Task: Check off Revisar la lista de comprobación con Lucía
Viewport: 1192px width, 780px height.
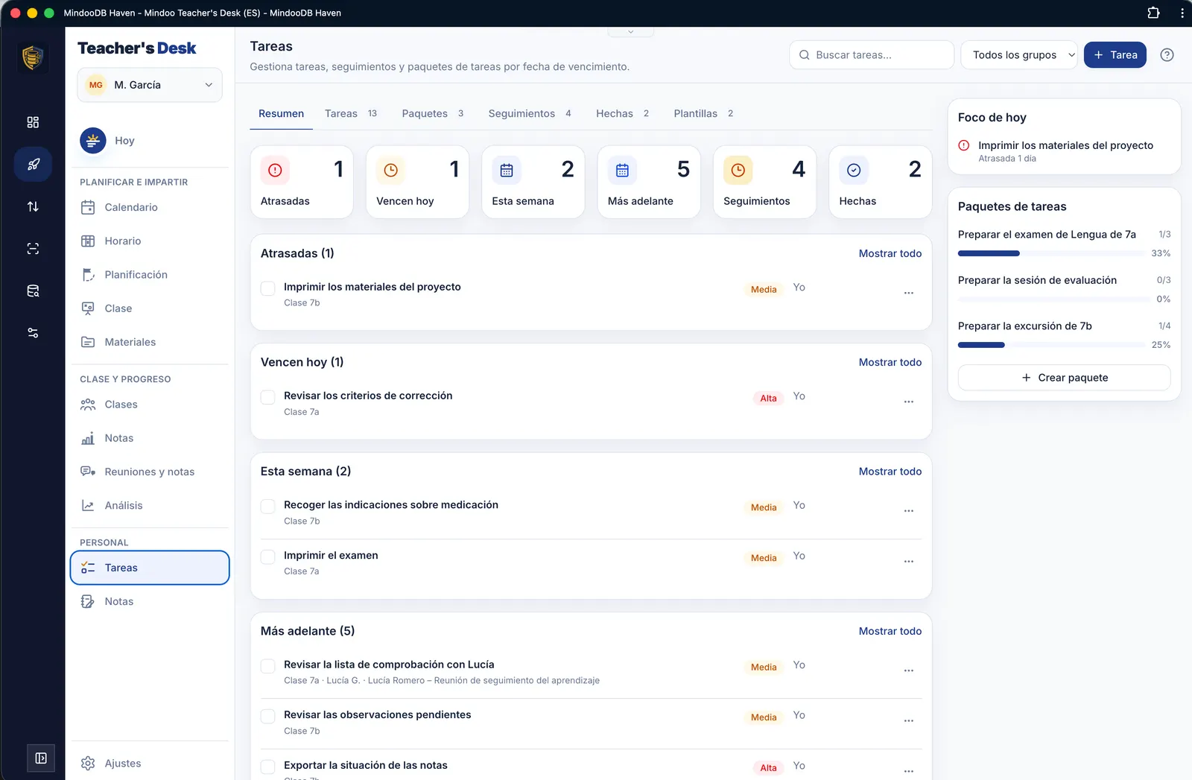Action: pyautogui.click(x=267, y=666)
